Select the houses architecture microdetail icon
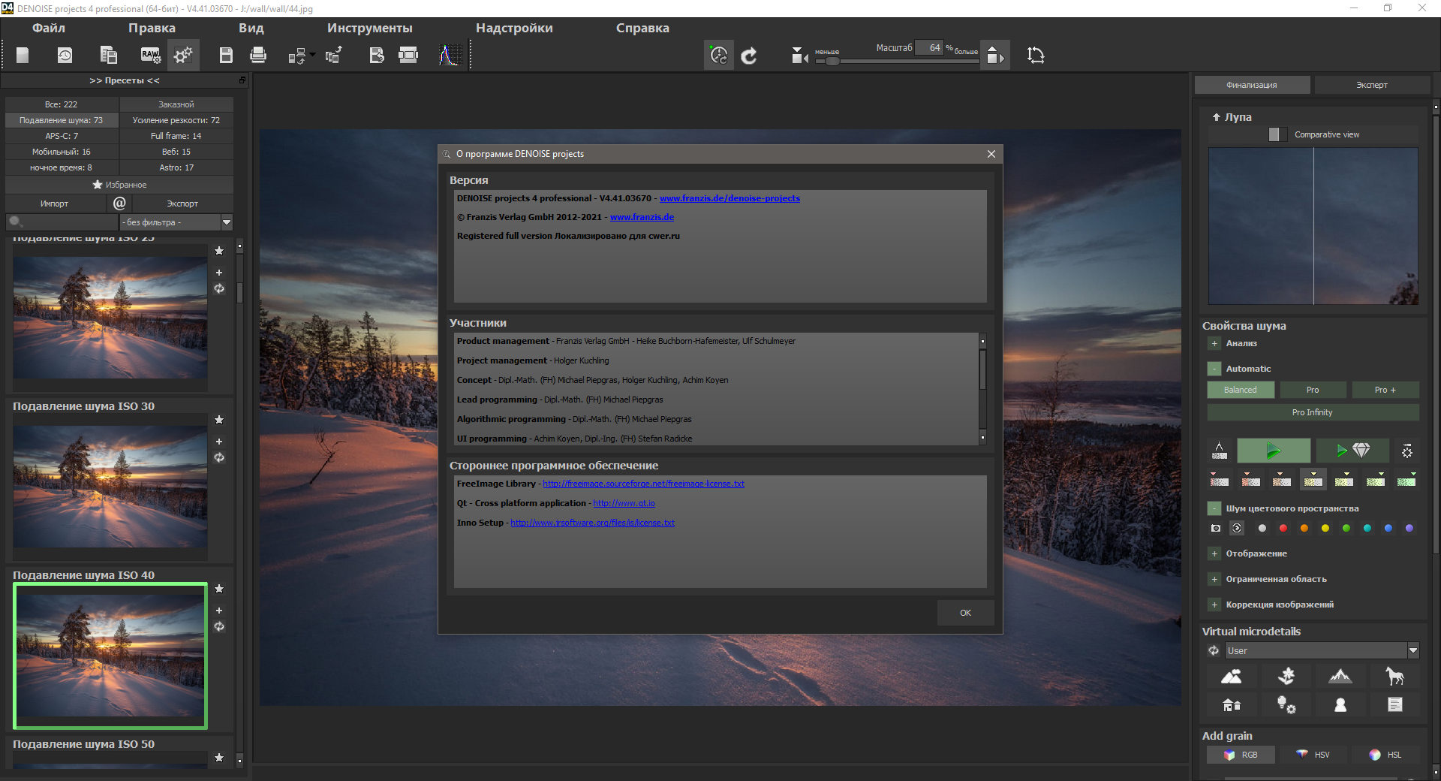Image resolution: width=1441 pixels, height=781 pixels. pos(1231,704)
